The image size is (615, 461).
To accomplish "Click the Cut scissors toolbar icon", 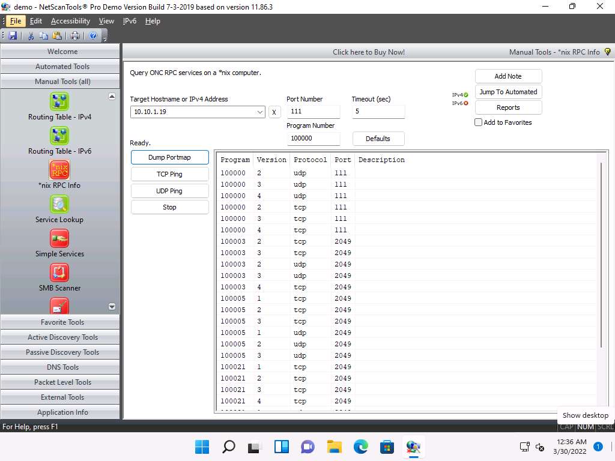I will [31, 36].
